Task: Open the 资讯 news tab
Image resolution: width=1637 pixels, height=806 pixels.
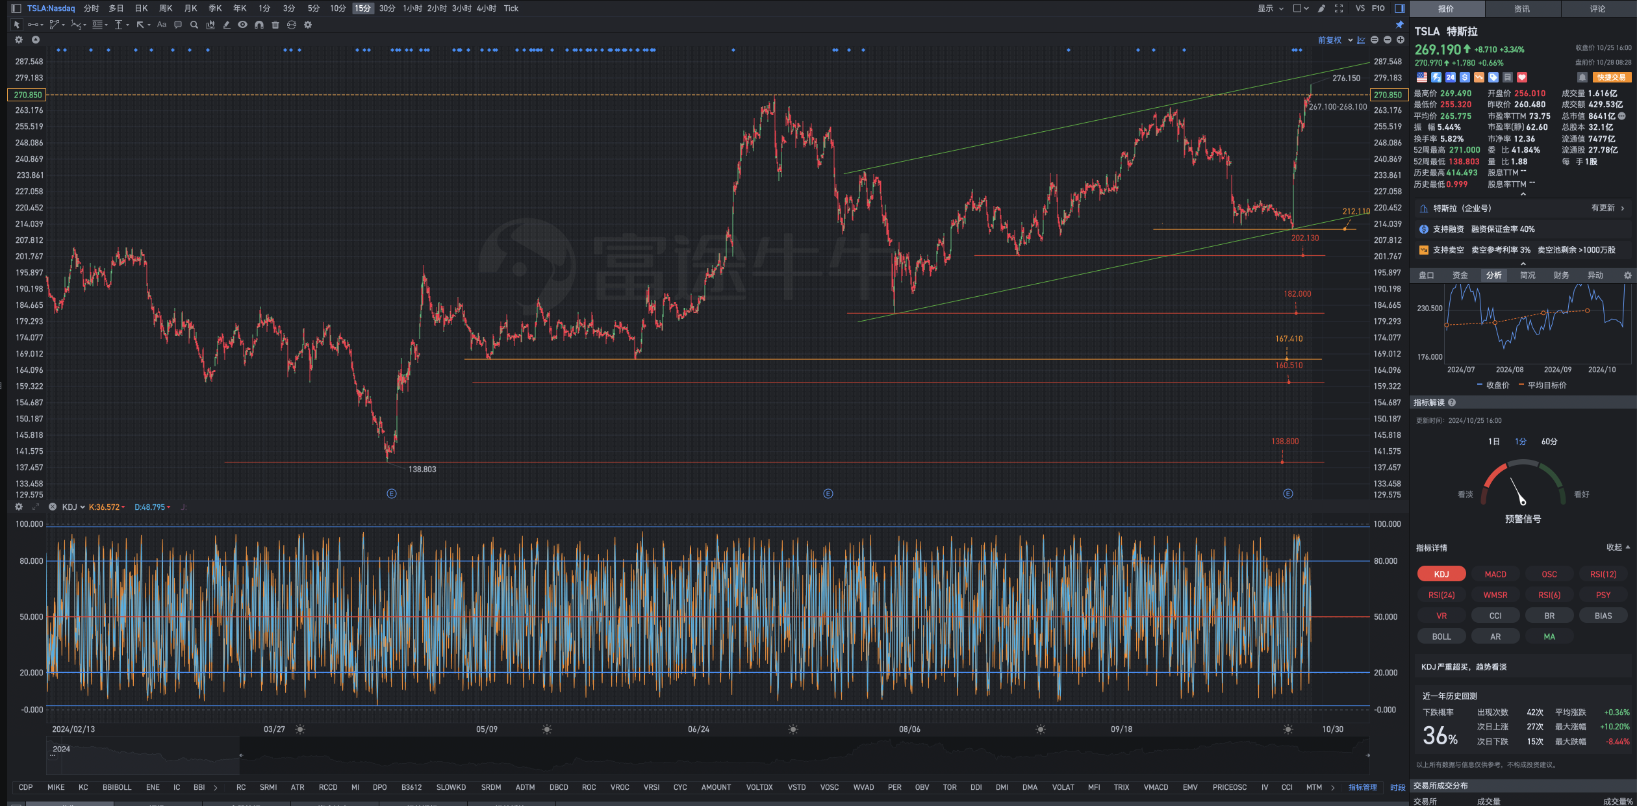Action: coord(1522,8)
